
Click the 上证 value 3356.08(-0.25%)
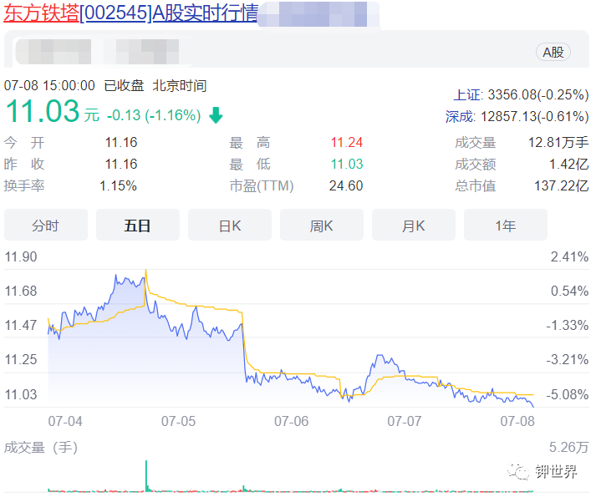538,94
